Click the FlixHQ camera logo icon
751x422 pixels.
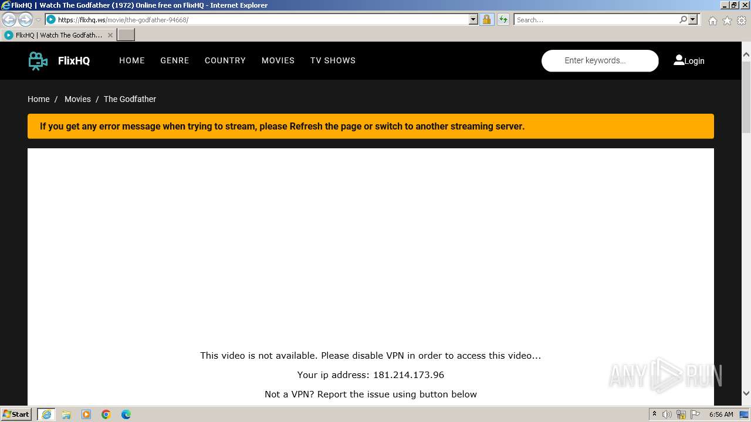click(x=38, y=60)
